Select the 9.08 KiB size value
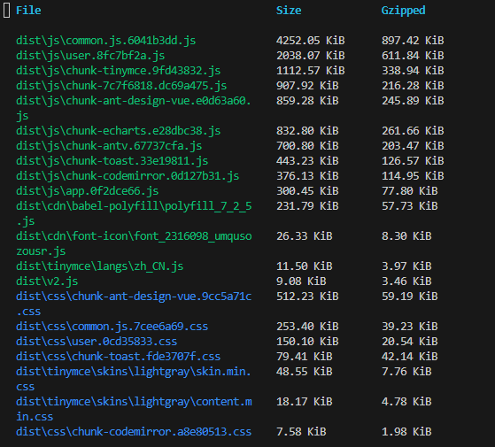Screen dimensions: 495x447 click(301, 281)
